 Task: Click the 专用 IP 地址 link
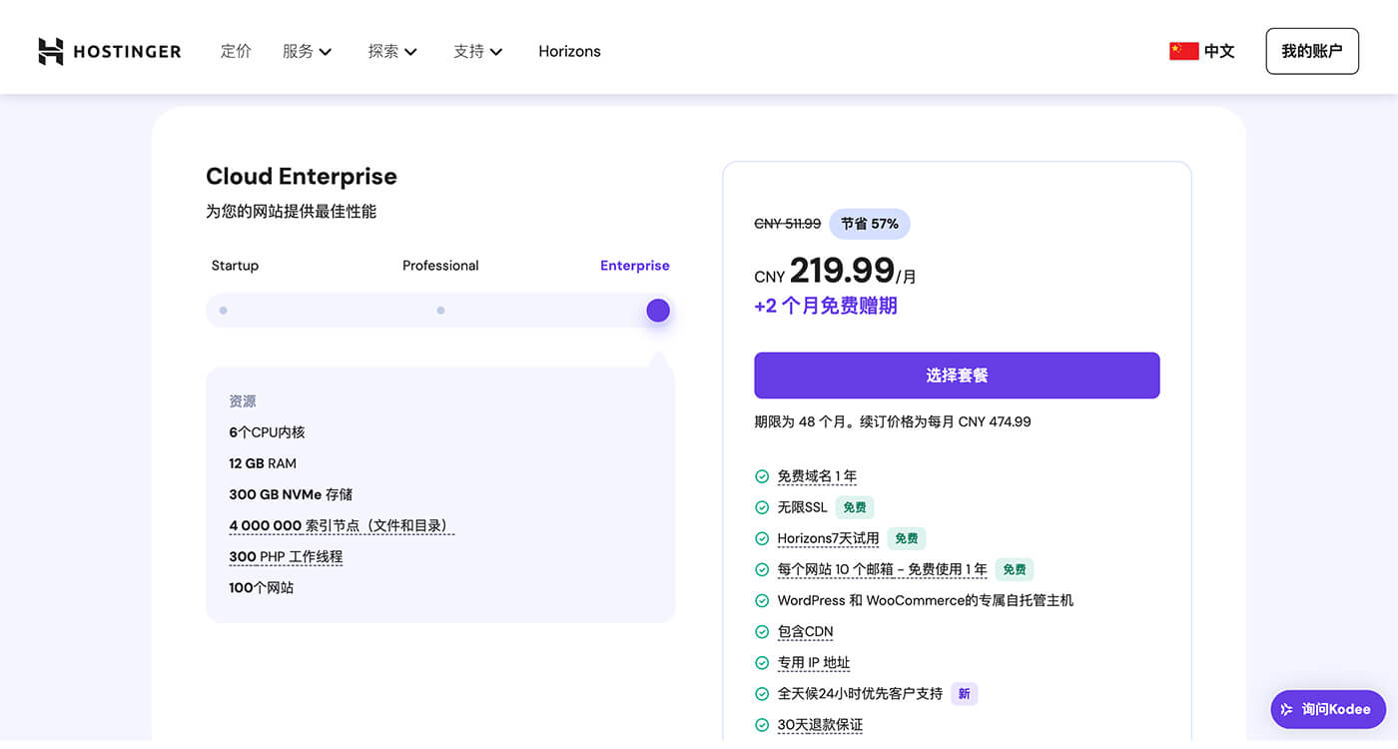[x=814, y=662]
